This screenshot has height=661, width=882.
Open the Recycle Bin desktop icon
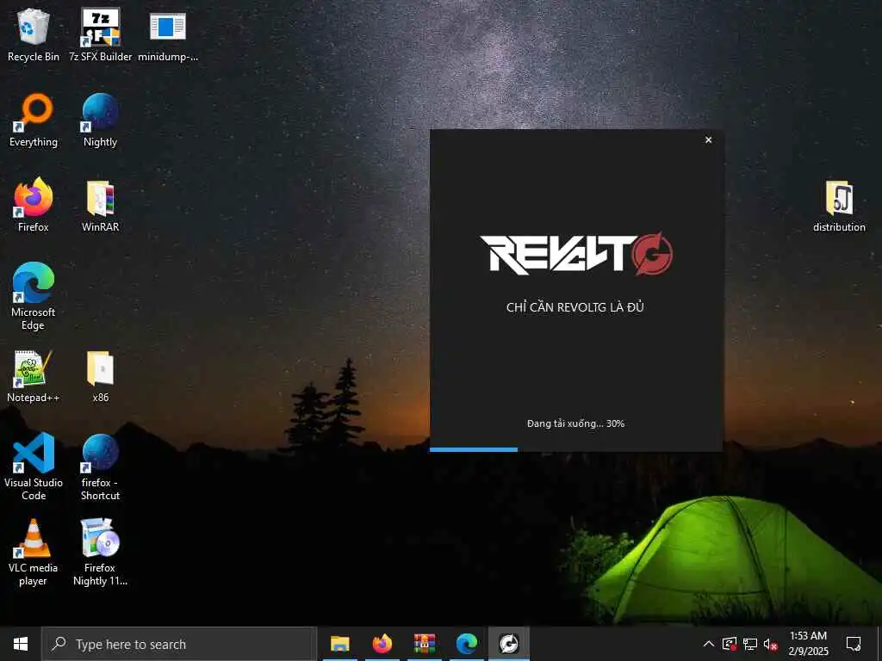tap(34, 34)
